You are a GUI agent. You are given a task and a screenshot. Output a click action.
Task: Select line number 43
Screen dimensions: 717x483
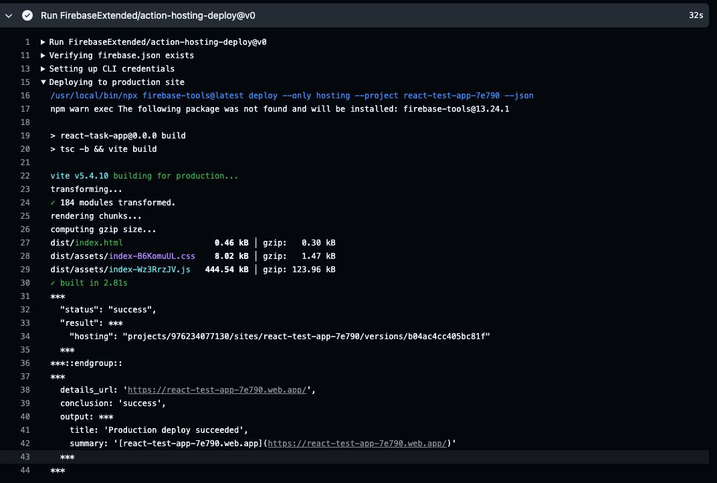tap(25, 456)
